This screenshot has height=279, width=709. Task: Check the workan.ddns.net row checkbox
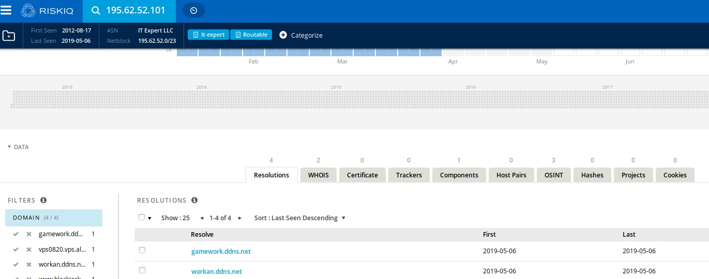point(142,270)
